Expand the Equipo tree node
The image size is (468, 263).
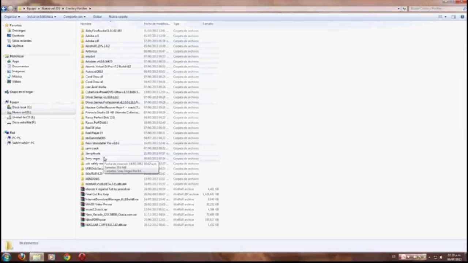tap(3, 102)
